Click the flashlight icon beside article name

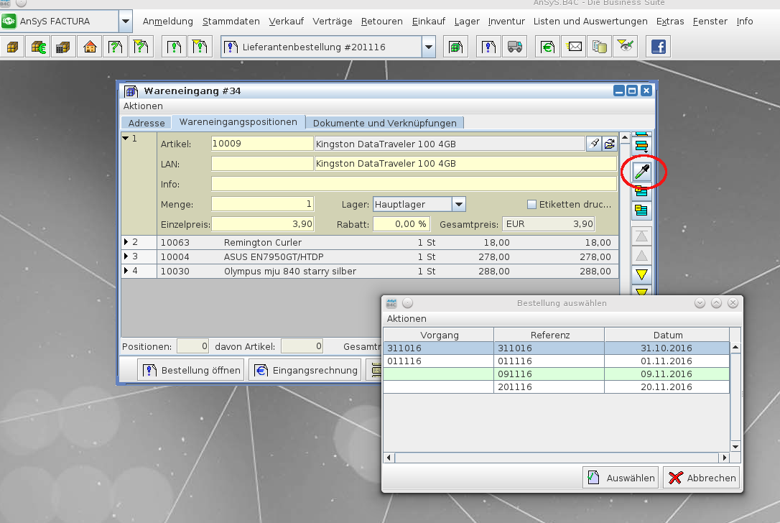click(594, 144)
